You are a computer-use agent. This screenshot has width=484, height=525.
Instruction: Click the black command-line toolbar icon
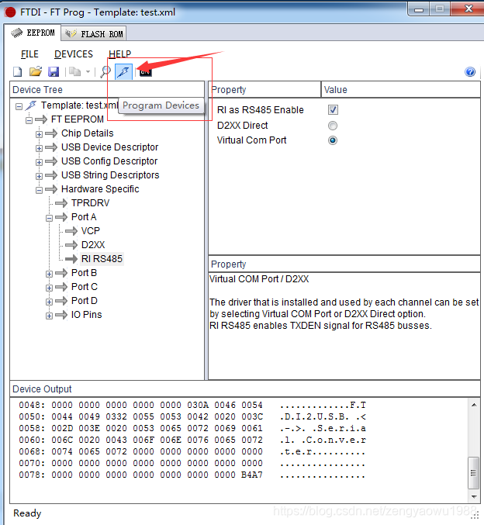[145, 71]
